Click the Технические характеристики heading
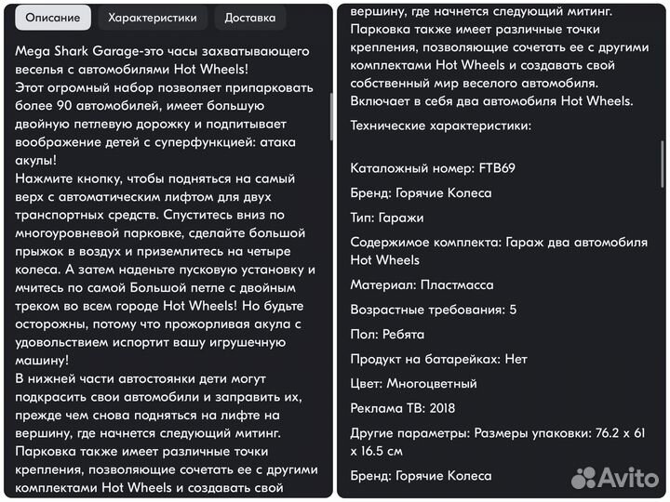 441,125
